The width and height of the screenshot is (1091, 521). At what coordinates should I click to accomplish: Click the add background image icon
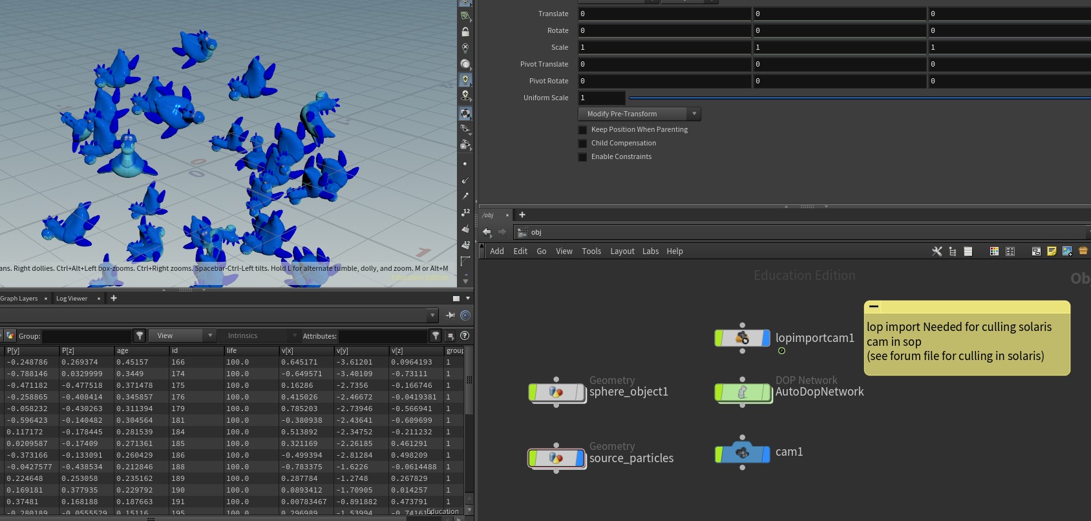[1067, 251]
